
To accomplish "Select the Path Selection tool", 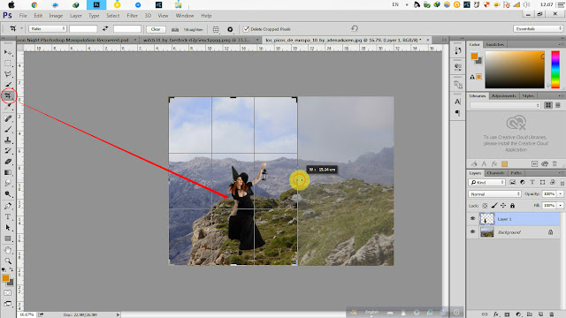I will tap(8, 228).
